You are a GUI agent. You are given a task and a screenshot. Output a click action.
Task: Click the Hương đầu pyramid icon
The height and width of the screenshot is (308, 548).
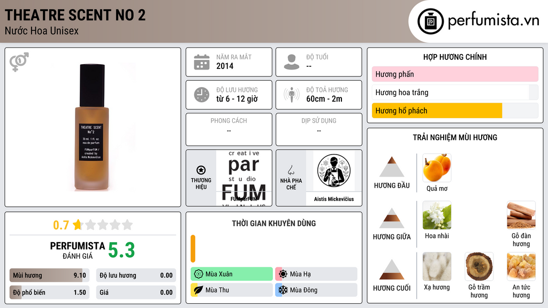click(392, 167)
